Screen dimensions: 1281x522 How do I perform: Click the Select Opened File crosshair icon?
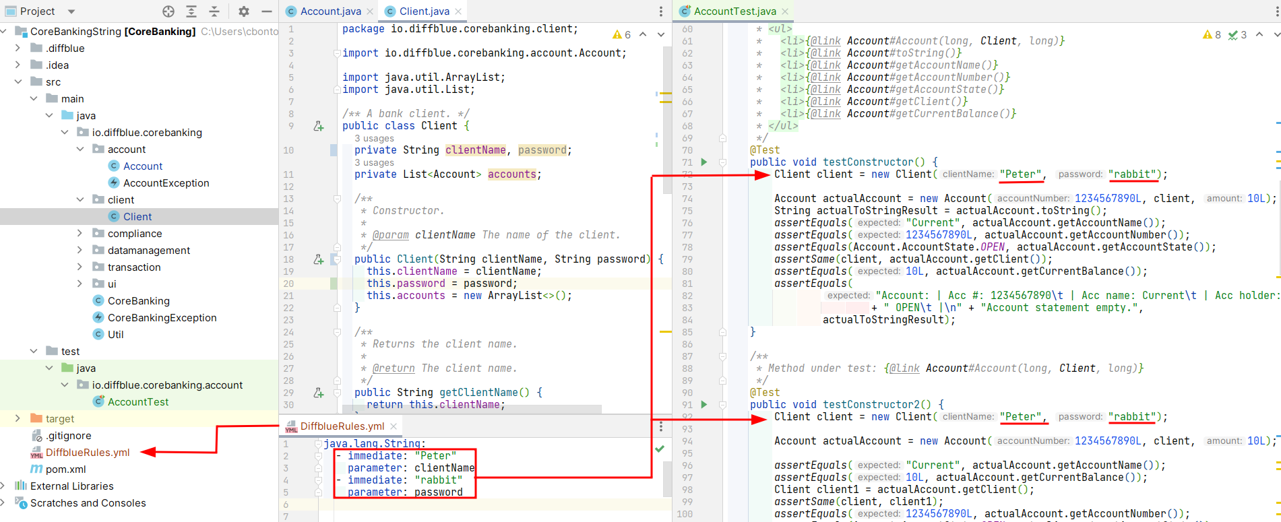click(x=168, y=11)
